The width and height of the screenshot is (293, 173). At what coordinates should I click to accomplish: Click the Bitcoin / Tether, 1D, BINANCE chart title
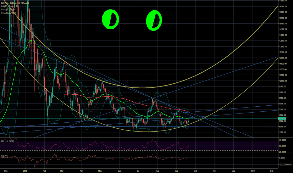tap(15, 3)
